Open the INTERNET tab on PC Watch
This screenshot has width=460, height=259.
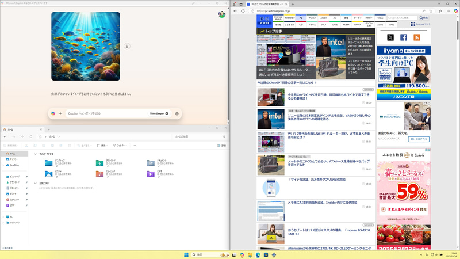point(290,18)
